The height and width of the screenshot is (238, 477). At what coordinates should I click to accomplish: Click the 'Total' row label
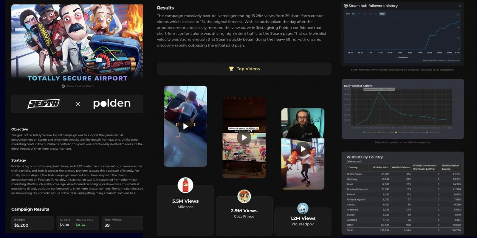350,230
